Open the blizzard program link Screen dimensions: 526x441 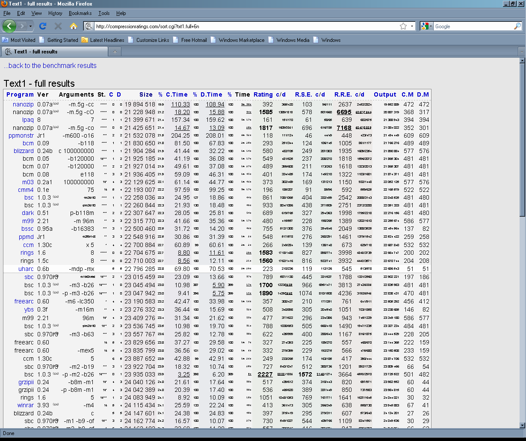click(23, 151)
